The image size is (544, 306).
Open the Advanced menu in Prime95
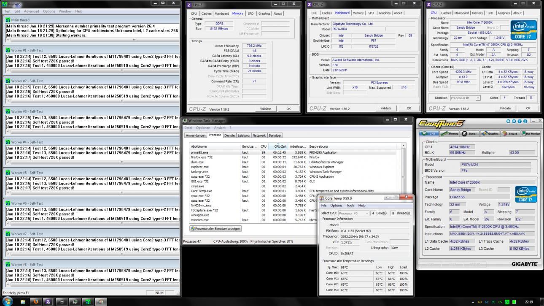(x=32, y=11)
